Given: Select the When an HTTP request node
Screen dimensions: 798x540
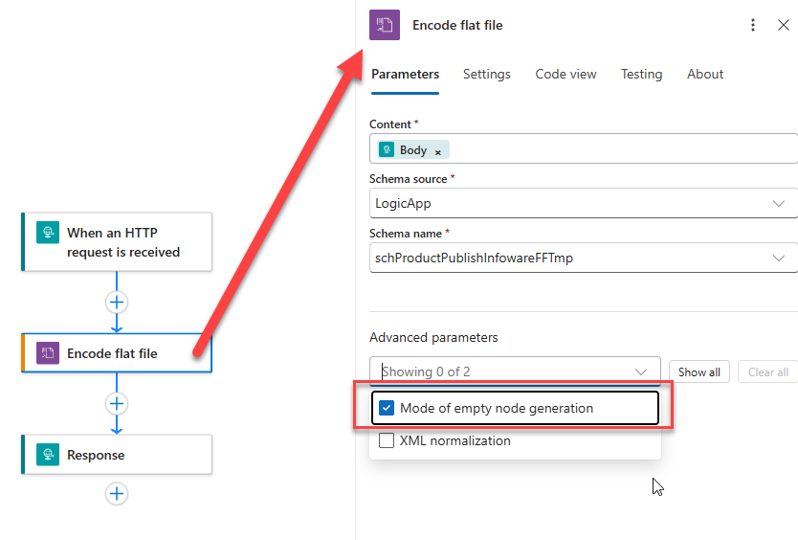Looking at the screenshot, I should 117,242.
